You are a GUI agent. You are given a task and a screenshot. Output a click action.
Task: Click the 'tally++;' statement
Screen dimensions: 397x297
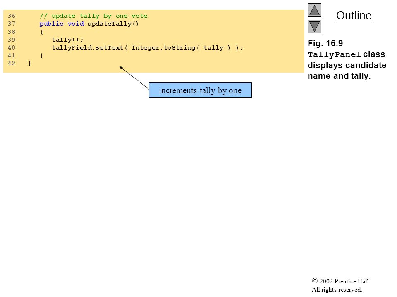tap(67, 40)
